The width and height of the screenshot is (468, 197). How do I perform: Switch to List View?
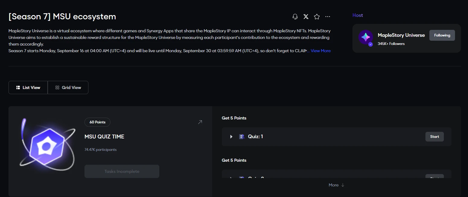click(x=28, y=87)
